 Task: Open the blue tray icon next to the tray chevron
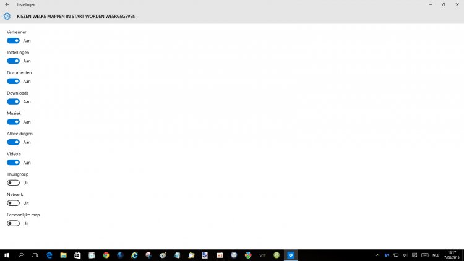coord(387,255)
